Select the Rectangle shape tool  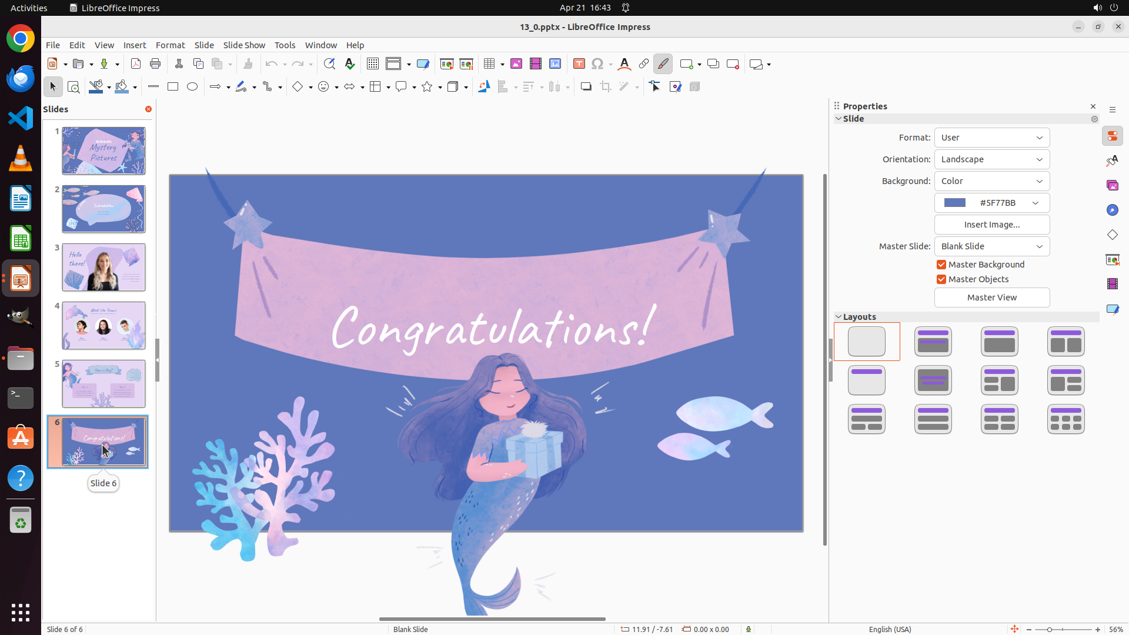tap(173, 87)
